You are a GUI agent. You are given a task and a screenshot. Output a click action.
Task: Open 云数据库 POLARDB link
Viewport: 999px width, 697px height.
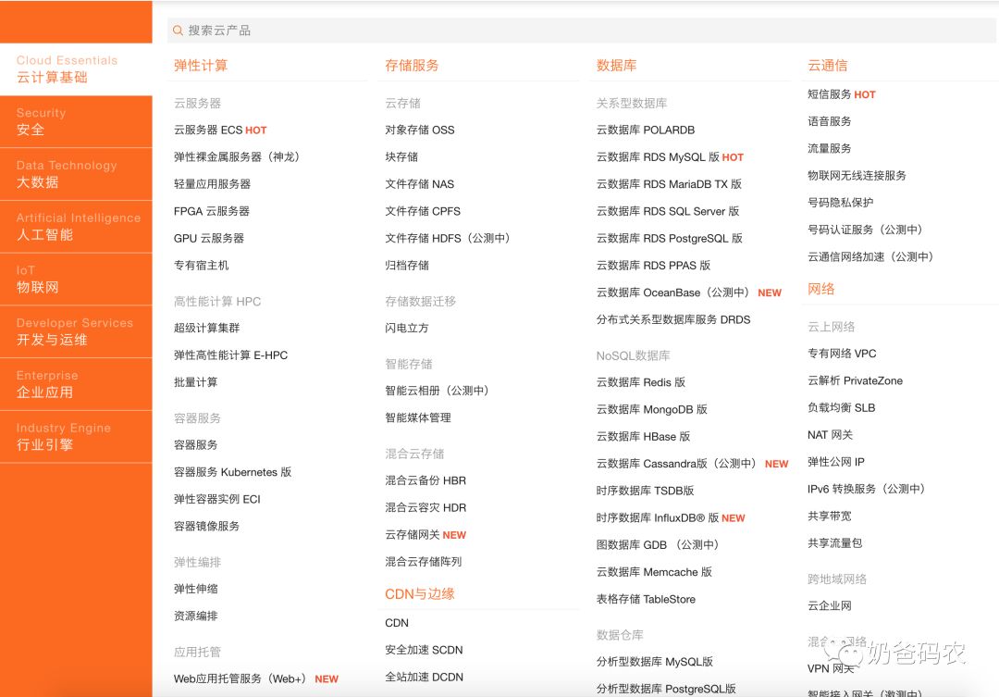[646, 131]
